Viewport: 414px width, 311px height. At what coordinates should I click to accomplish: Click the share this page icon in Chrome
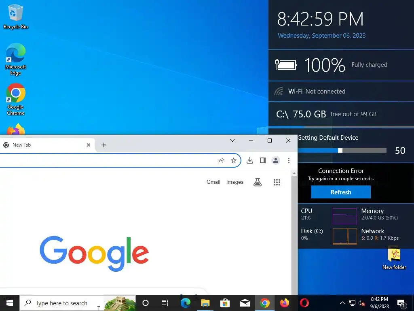click(221, 160)
